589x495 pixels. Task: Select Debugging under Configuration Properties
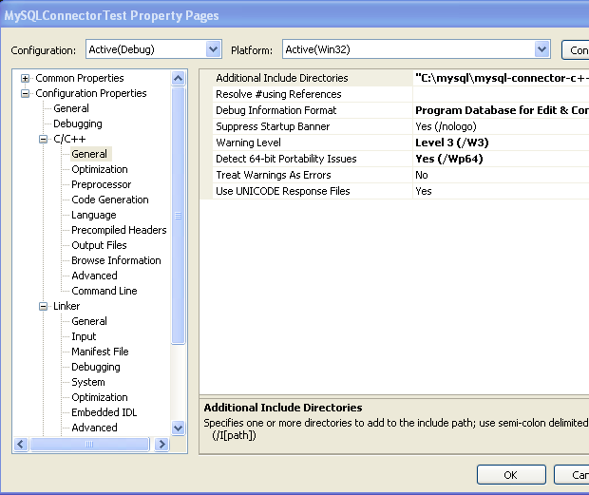(78, 124)
